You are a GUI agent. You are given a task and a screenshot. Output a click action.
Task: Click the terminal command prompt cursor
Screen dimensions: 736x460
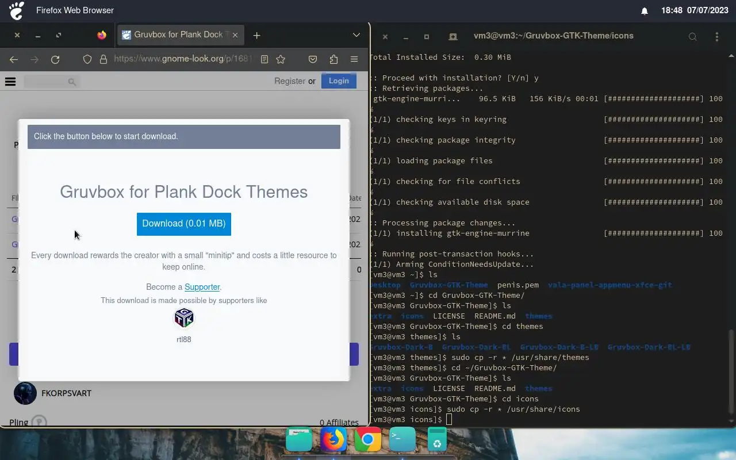pos(449,420)
